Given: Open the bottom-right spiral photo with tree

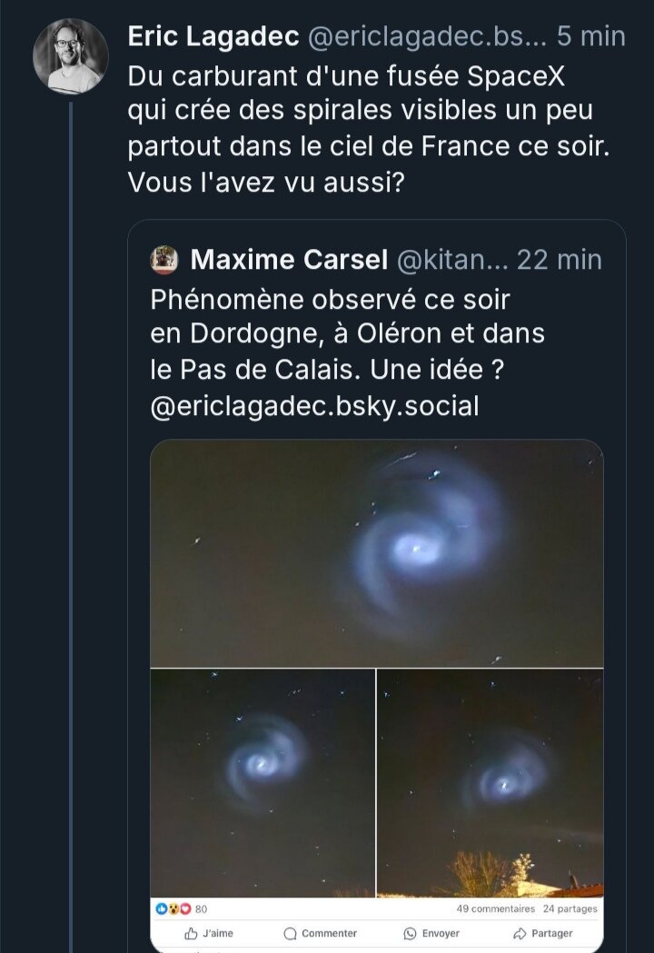Looking at the screenshot, I should tap(490, 783).
